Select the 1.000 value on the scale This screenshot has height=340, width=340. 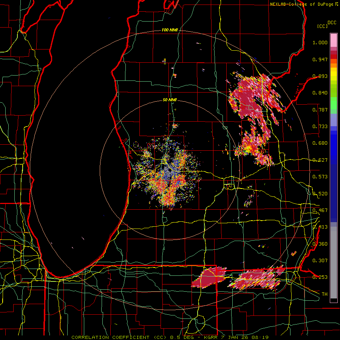320,42
